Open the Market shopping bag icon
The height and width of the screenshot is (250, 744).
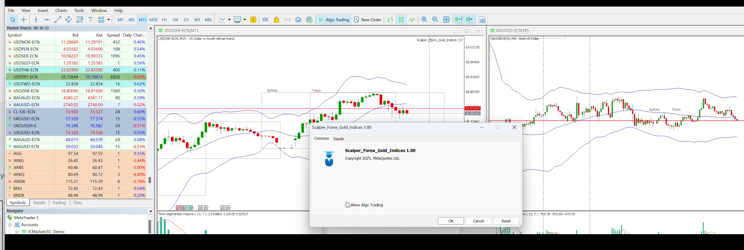tap(277, 20)
